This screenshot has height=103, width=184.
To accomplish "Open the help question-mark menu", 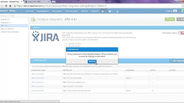I will 110,11.
